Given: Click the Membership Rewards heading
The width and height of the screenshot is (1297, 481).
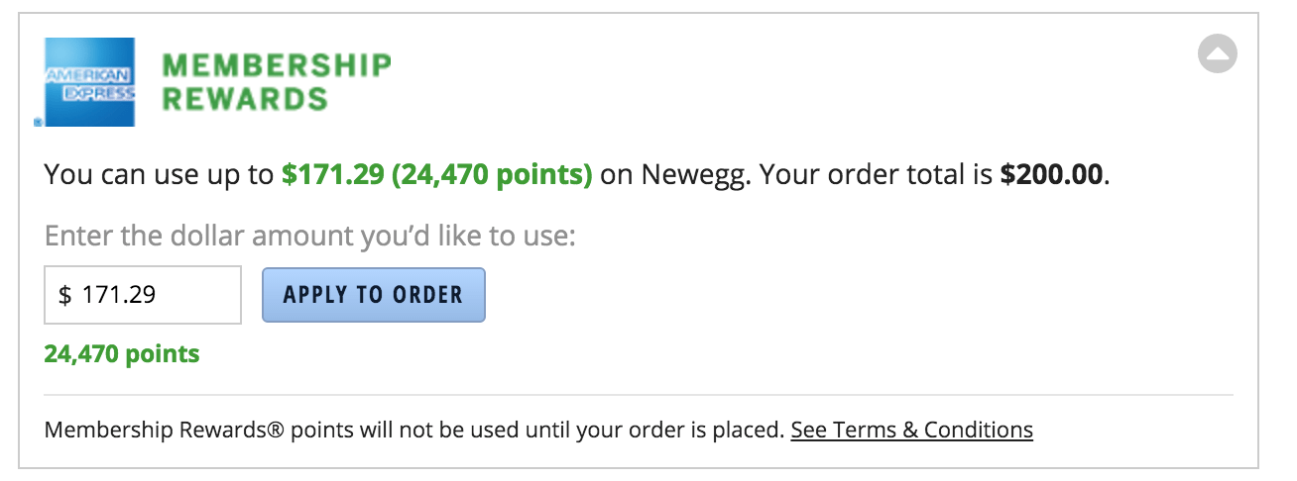Looking at the screenshot, I should (x=277, y=82).
